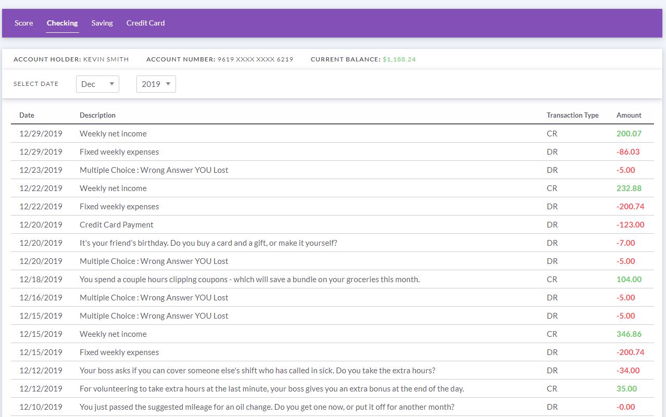Click the -123.00 amount

[x=630, y=224]
